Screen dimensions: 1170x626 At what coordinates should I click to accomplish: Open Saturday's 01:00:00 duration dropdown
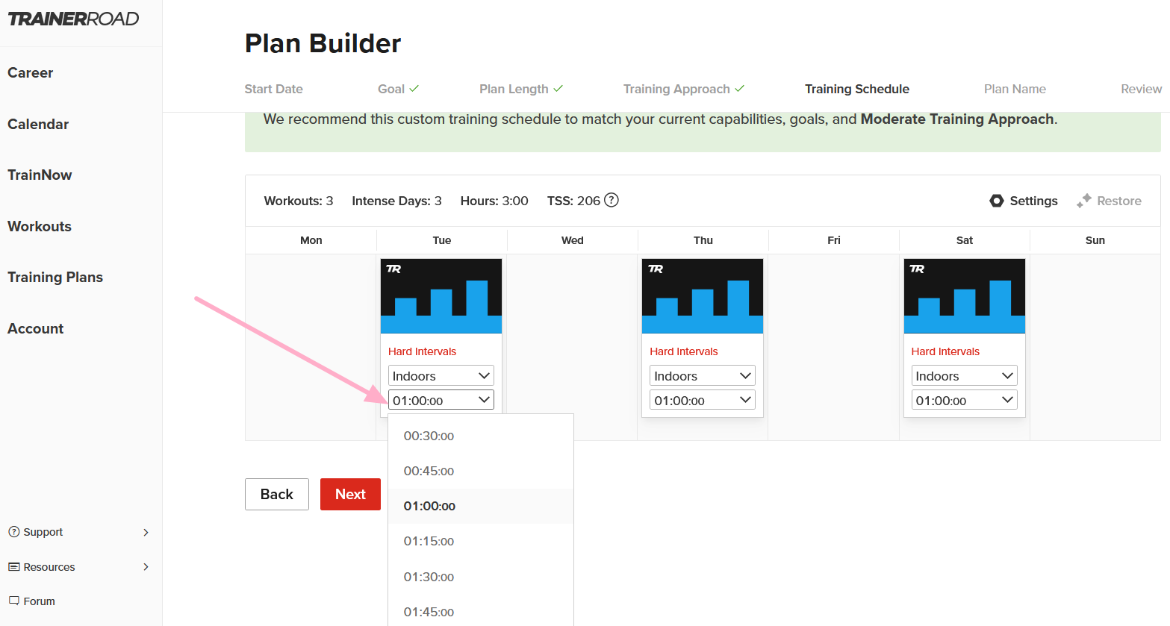pyautogui.click(x=965, y=400)
